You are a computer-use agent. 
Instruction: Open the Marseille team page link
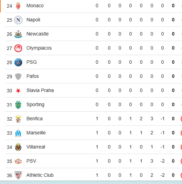pyautogui.click(x=36, y=133)
